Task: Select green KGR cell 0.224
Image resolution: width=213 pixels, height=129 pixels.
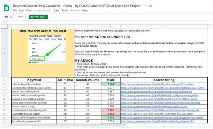Action: [111, 84]
